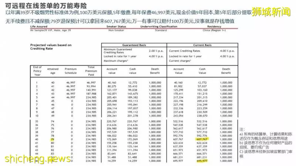
Task: Click the Minimum Guaranteed Crediting Rates text
Action: [x=118, y=51]
